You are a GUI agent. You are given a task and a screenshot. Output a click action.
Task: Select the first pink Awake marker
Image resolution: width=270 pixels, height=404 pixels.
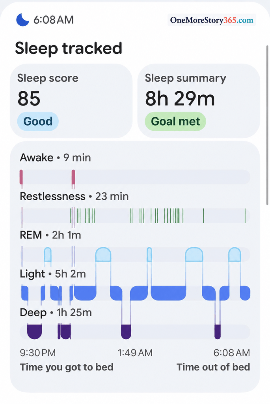click(21, 177)
